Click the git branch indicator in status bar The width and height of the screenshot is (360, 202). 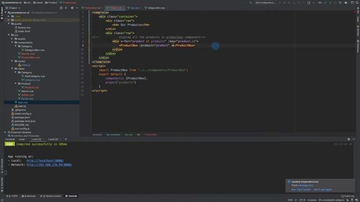[x=331, y=200]
